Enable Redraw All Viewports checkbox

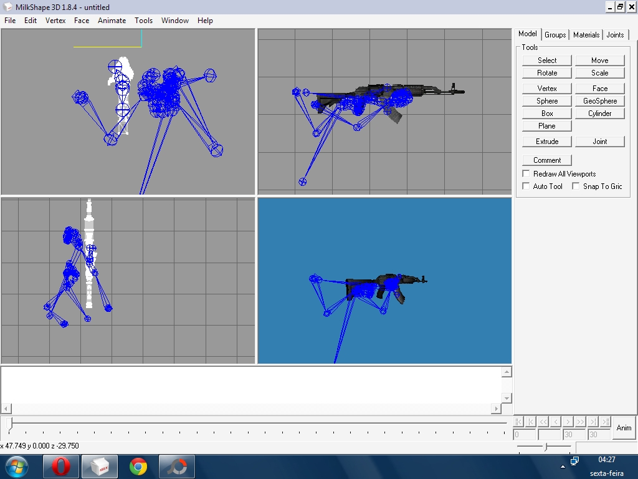click(526, 173)
